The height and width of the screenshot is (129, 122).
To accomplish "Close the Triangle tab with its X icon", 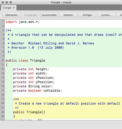I will pyautogui.click(x=14, y=8).
